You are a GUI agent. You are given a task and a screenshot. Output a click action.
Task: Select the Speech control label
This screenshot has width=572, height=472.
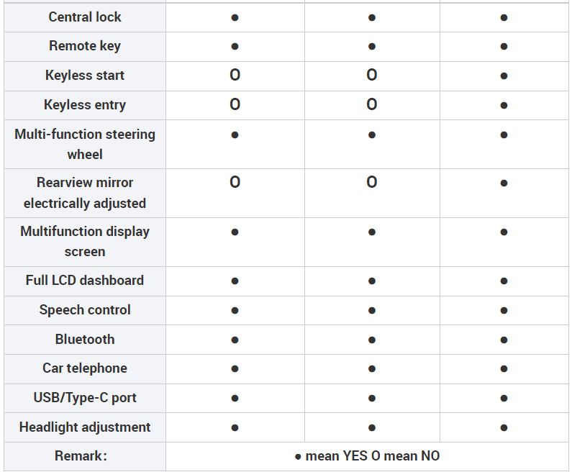coord(85,309)
